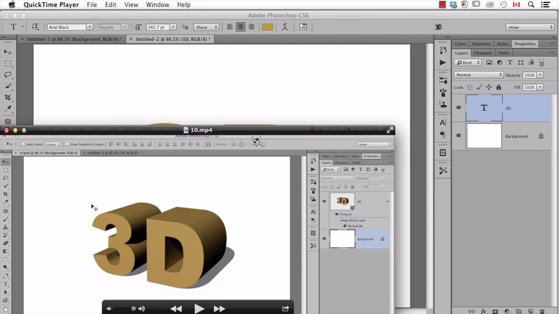
Task: Open the Normal blending mode dropdown
Action: point(478,75)
